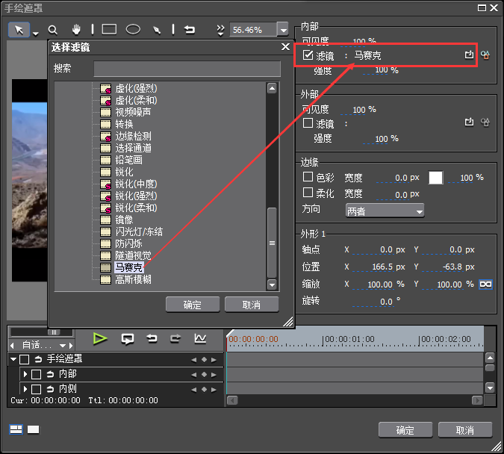The image size is (504, 454).
Task: Click the loop playback icon
Action: [x=127, y=339]
